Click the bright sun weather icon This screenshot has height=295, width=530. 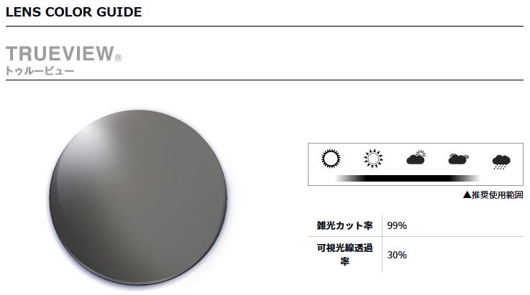coord(330,159)
